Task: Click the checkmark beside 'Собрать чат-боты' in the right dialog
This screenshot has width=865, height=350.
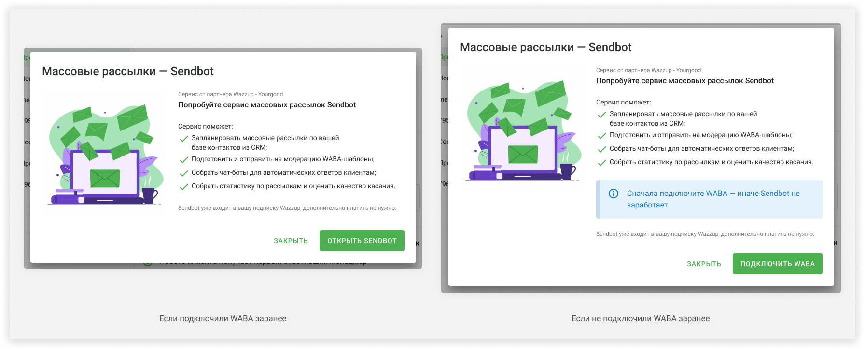Action: click(x=601, y=149)
